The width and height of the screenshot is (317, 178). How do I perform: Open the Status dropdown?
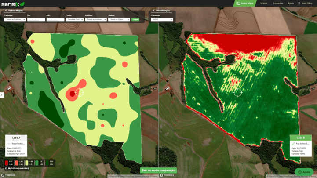point(119,19)
